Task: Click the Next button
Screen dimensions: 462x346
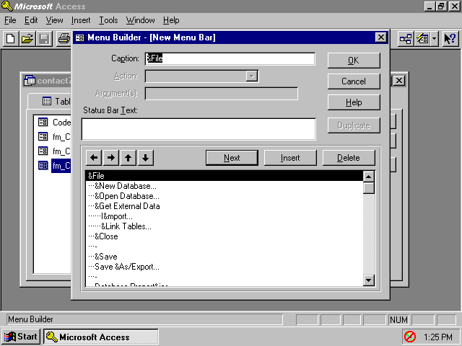Action: coord(232,158)
